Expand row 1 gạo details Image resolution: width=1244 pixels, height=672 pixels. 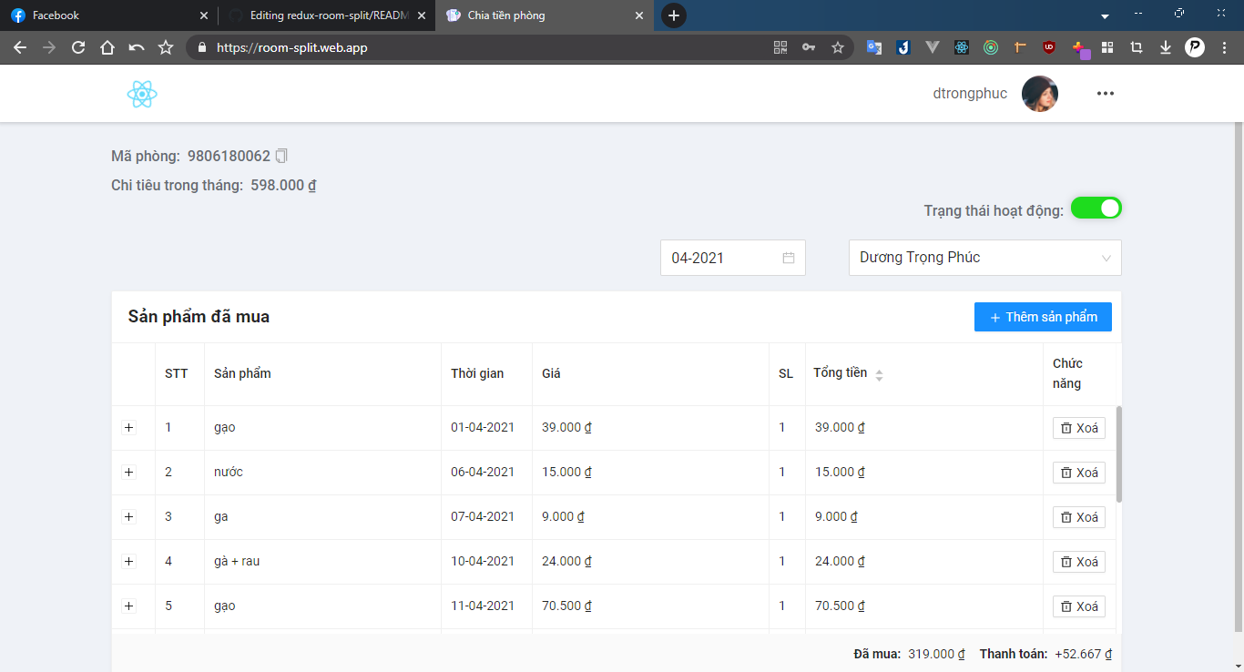click(x=128, y=428)
